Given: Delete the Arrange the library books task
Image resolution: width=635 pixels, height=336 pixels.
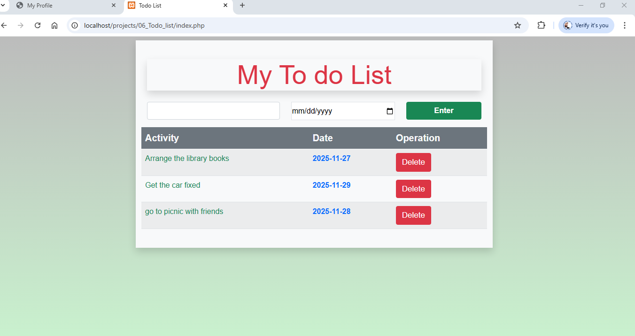Looking at the screenshot, I should point(413,162).
